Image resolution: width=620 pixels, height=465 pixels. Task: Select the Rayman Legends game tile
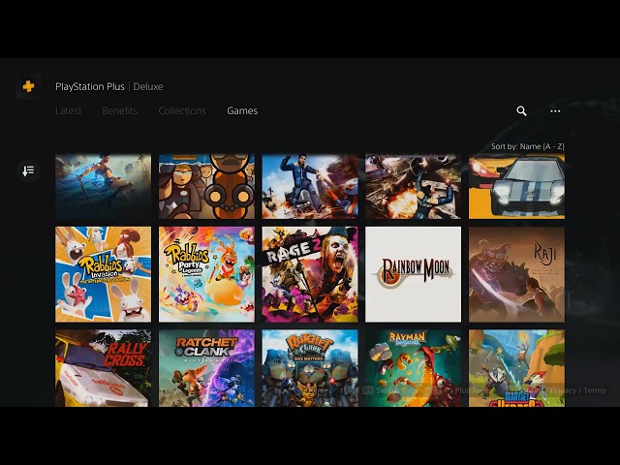click(414, 368)
